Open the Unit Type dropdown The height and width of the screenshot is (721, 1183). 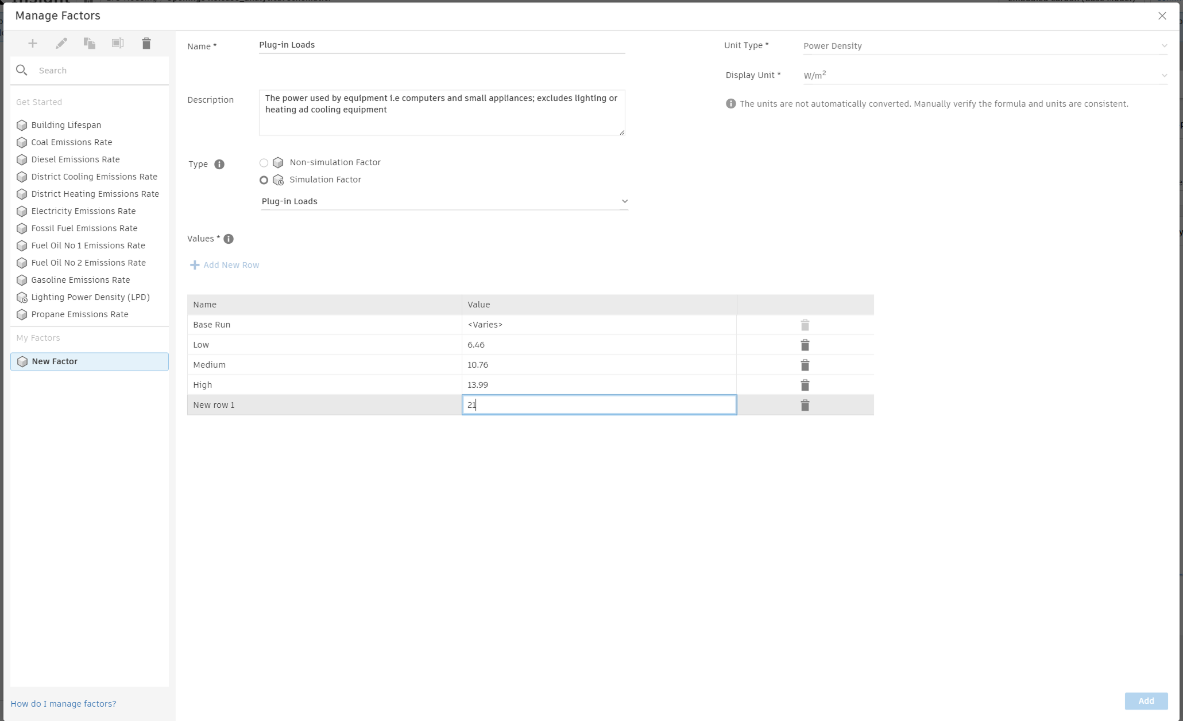coord(1163,45)
